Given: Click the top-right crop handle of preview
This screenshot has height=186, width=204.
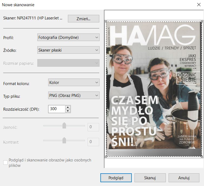Looking at the screenshot, I should coord(202,22).
